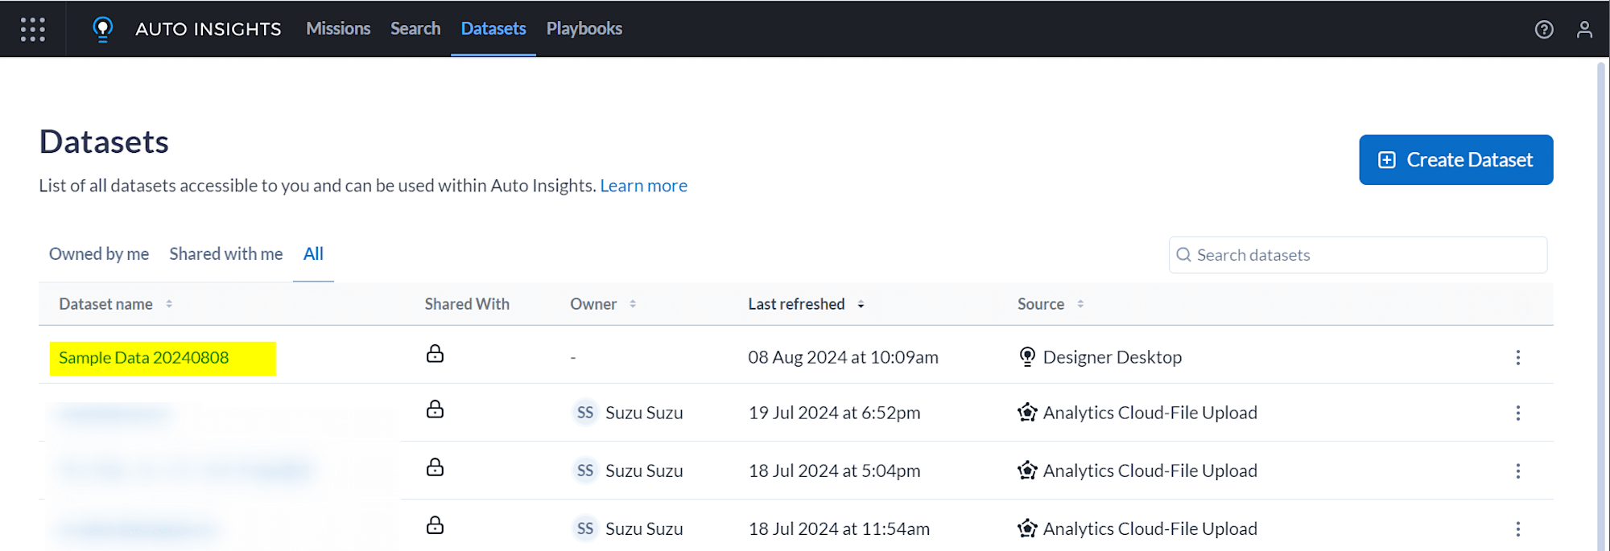Viewport: 1610px width, 551px height.
Task: Open more options for 19 Jul 2024 row
Action: tap(1517, 413)
